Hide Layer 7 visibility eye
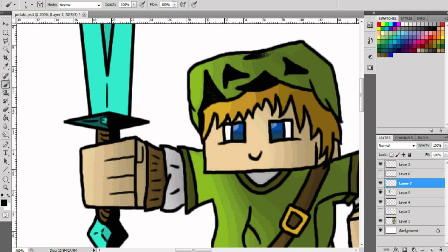 pyautogui.click(x=380, y=183)
